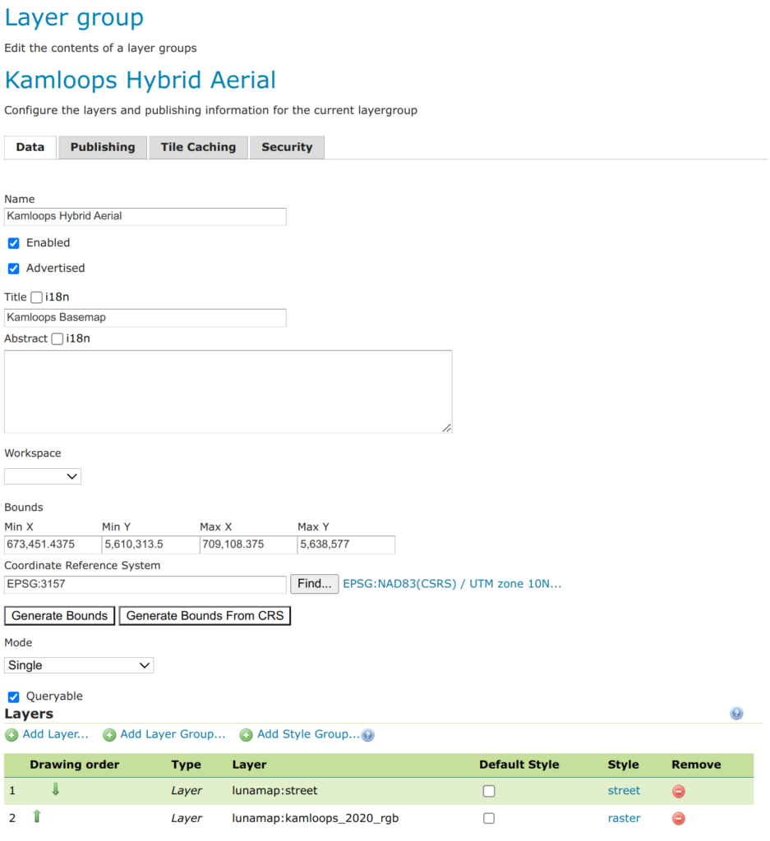Switch to the Publishing tab
This screenshot has height=841, width=770.
pyautogui.click(x=103, y=148)
